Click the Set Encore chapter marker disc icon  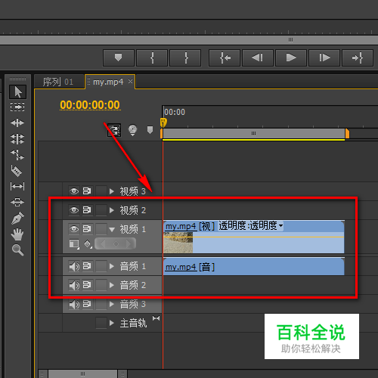(x=132, y=130)
